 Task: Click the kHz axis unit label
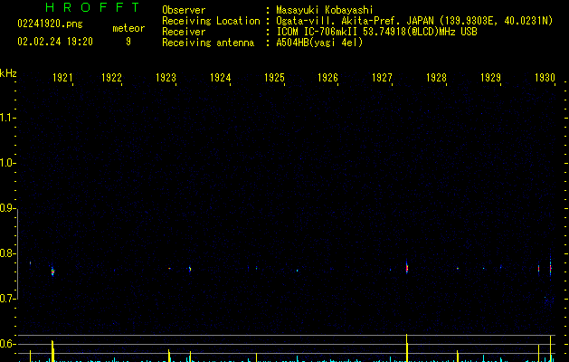click(x=8, y=73)
